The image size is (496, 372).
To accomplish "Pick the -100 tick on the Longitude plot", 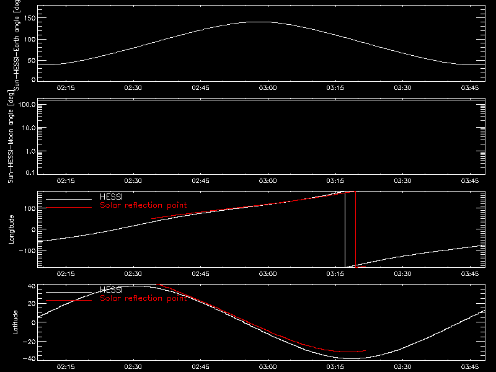I will [27, 250].
